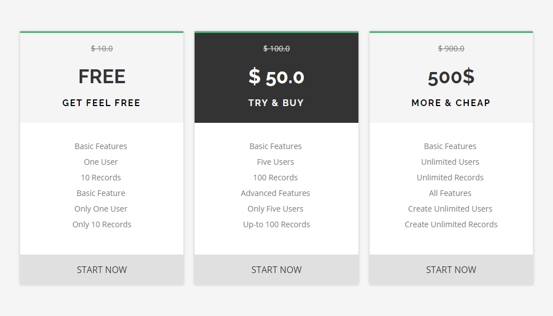Click Only 10 Records feature line
Image resolution: width=553 pixels, height=316 pixels.
click(x=102, y=224)
